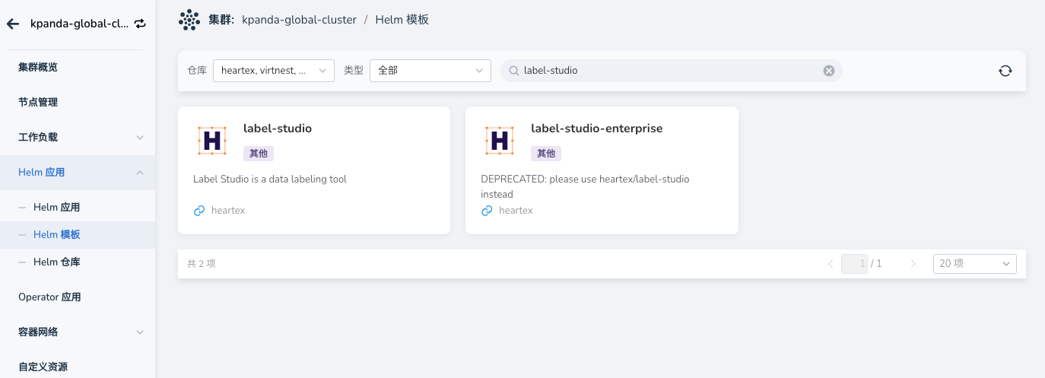The image size is (1045, 378).
Task: Click kpanda-global-cluster breadcrumb link
Action: (x=299, y=20)
